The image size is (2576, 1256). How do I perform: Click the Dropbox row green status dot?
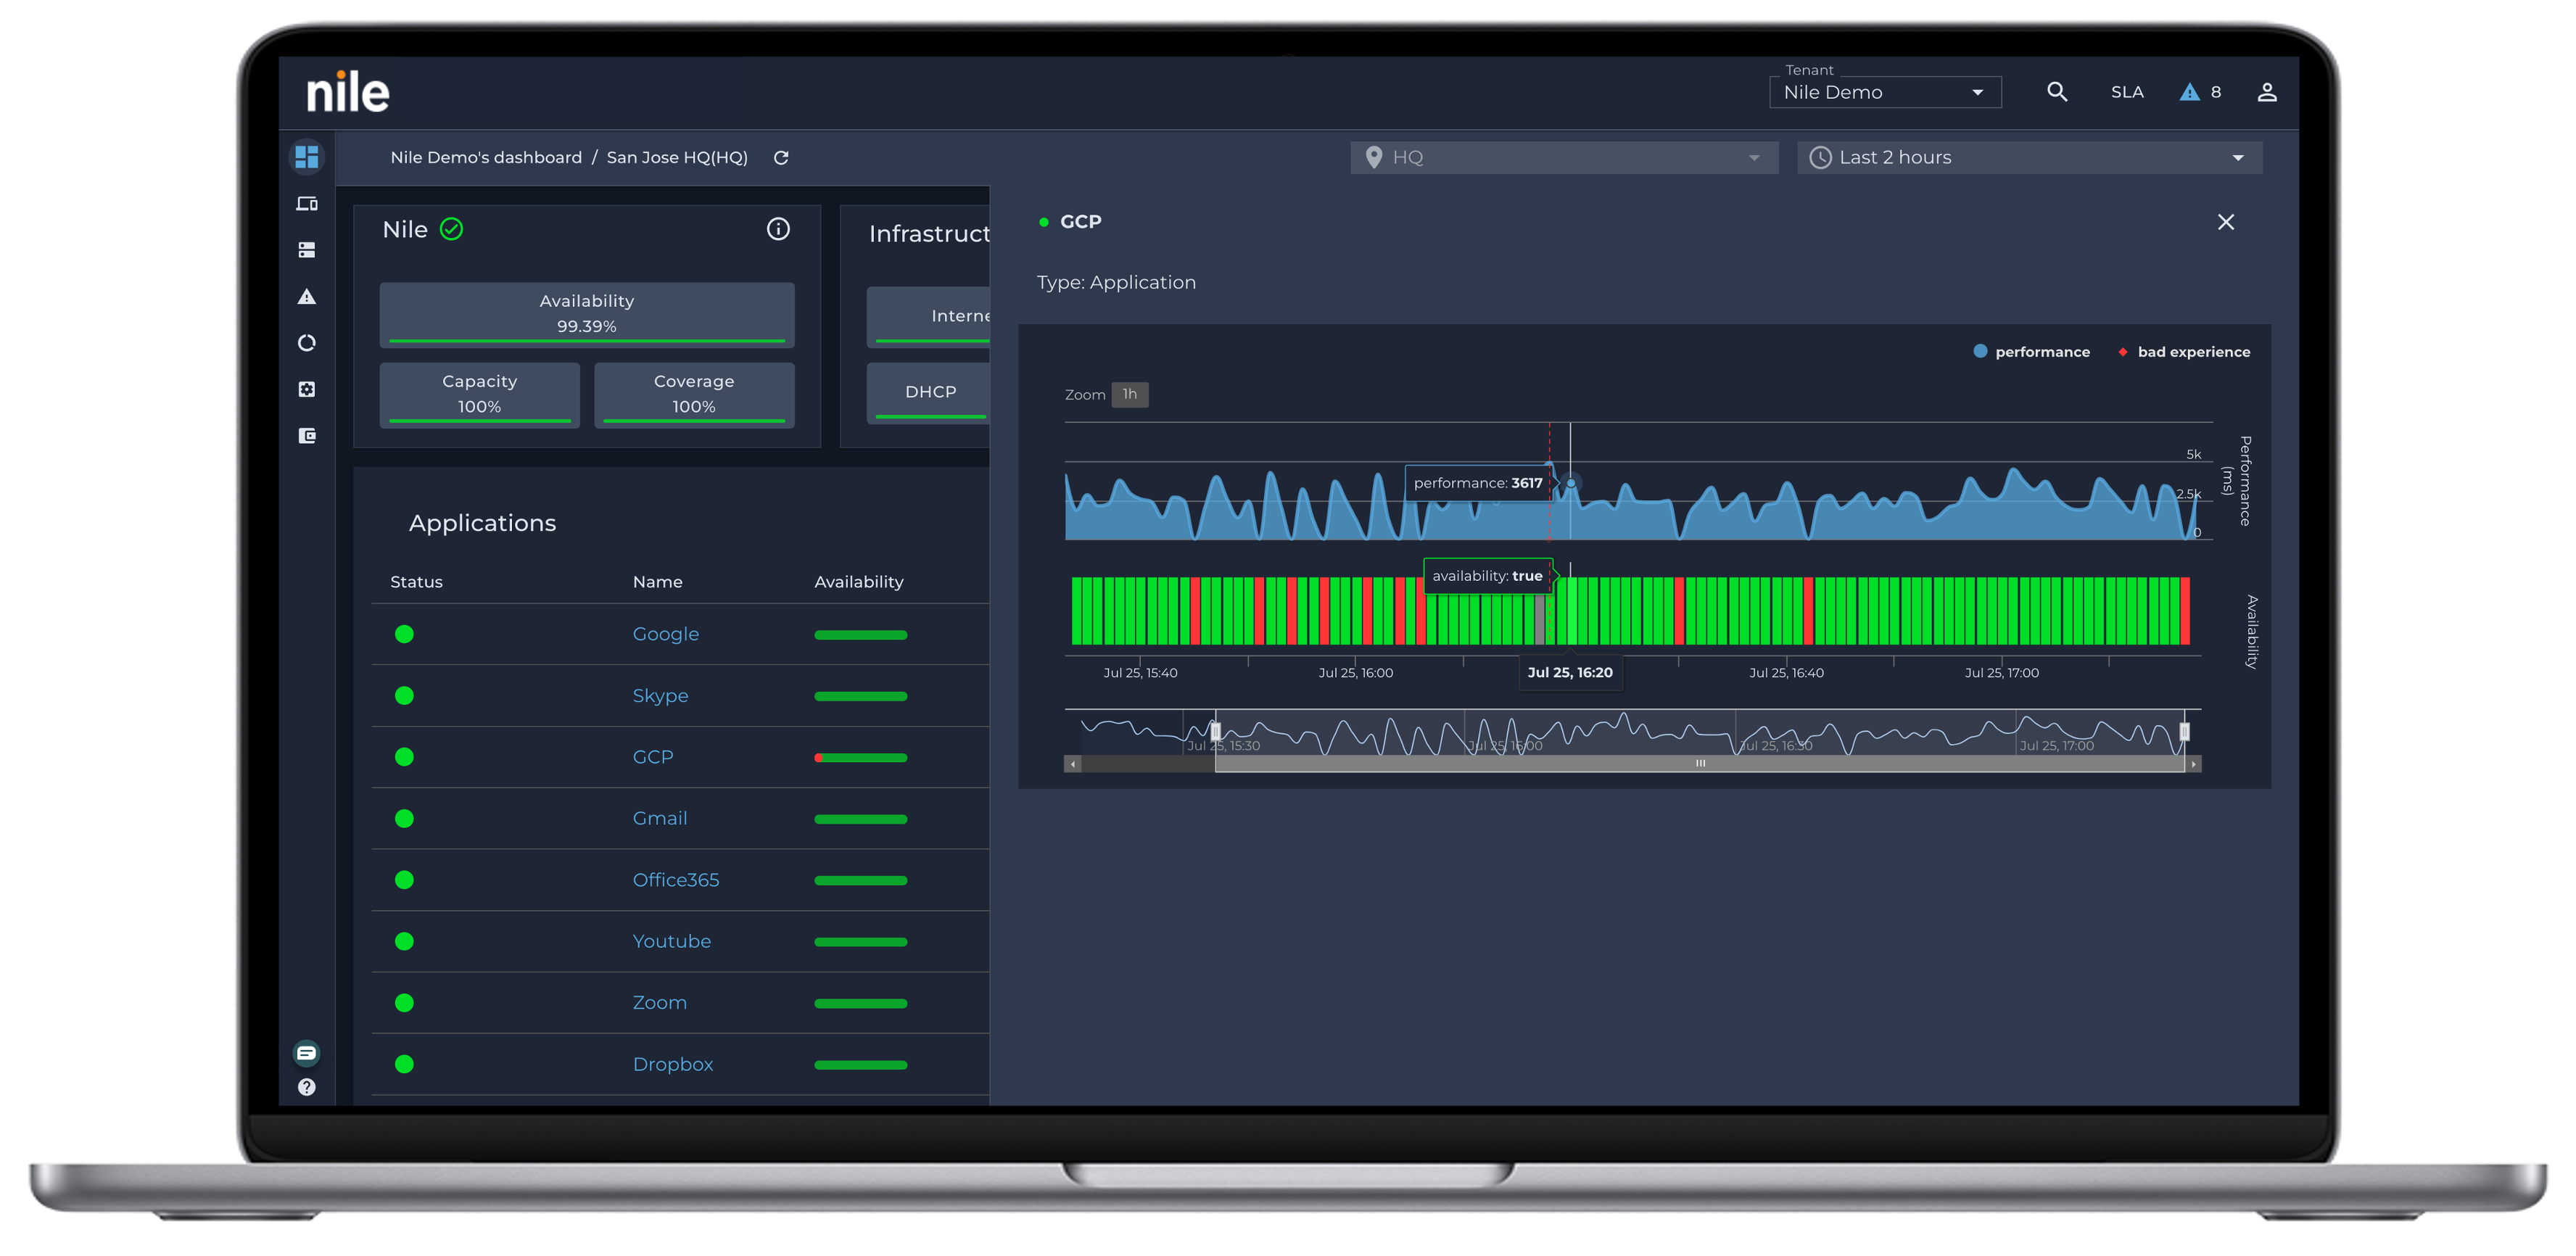click(x=404, y=1065)
